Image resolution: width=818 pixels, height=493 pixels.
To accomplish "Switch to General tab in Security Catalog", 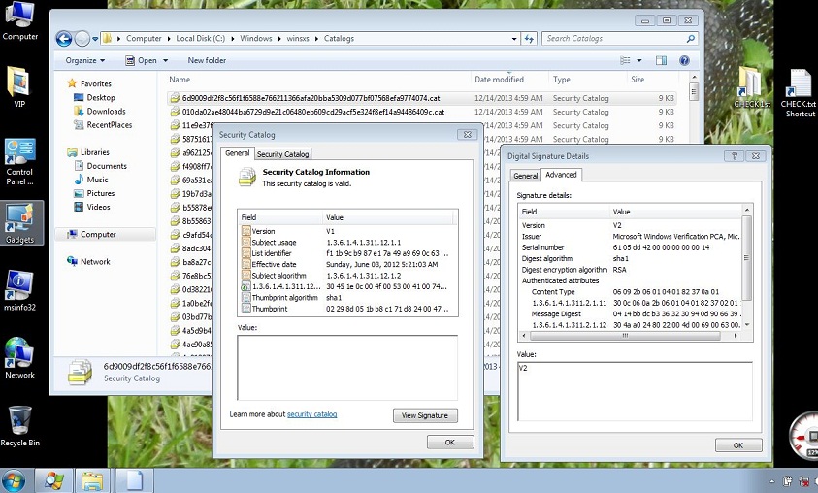I will (x=238, y=153).
